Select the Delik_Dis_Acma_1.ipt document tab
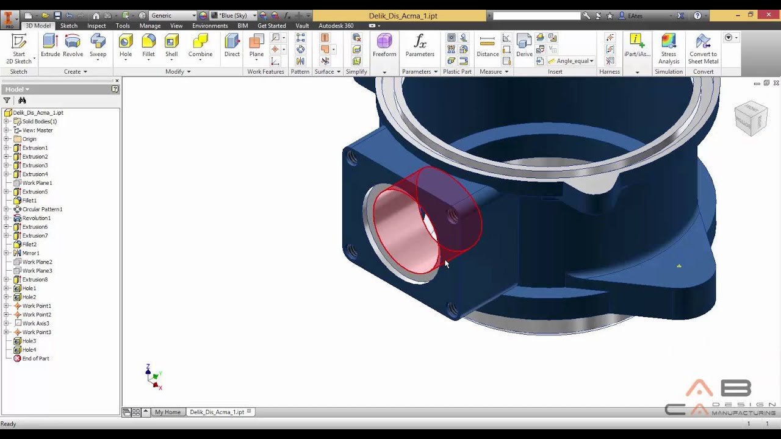This screenshot has width=781, height=439. pos(220,412)
